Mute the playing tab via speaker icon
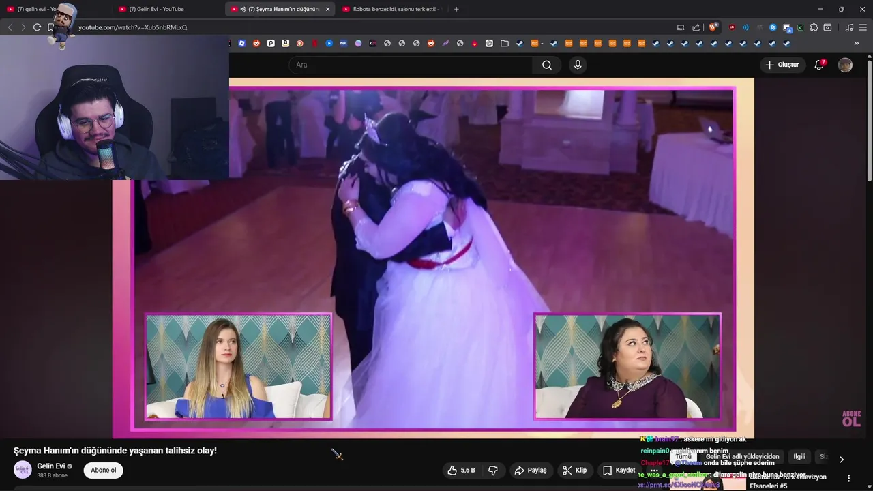This screenshot has height=491, width=873. pyautogui.click(x=243, y=9)
